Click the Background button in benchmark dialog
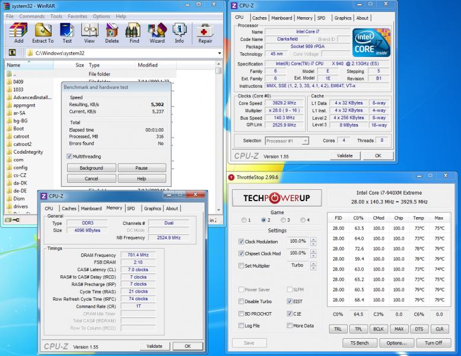 91,168
